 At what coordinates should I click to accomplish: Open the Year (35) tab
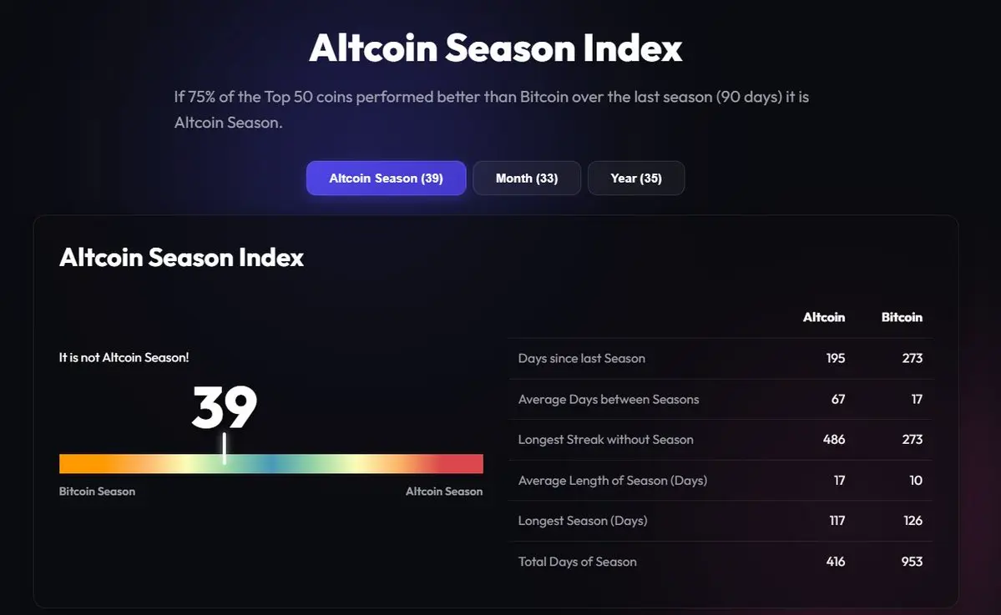[x=636, y=178]
